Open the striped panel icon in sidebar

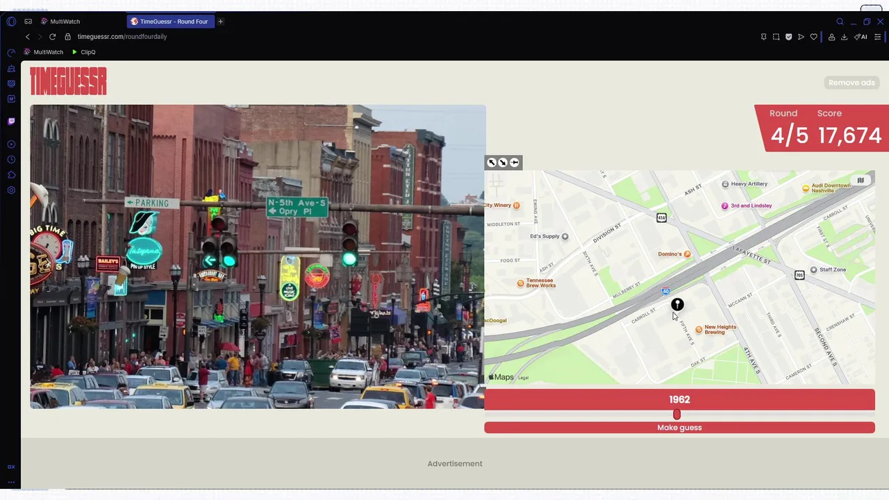[x=11, y=83]
